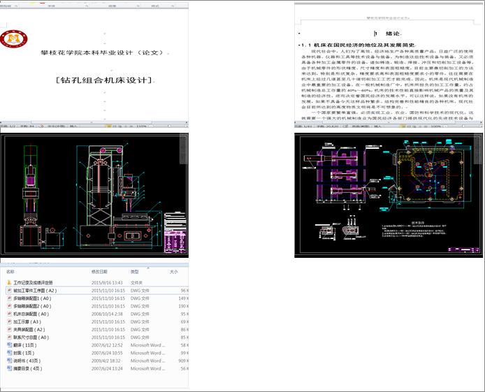The height and width of the screenshot is (392, 485).
Task: Click DWG icon of 被加工零件工序图 (A2)
Action: pos(9,291)
